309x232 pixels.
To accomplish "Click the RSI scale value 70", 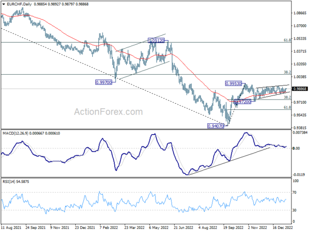I will tap(295, 192).
